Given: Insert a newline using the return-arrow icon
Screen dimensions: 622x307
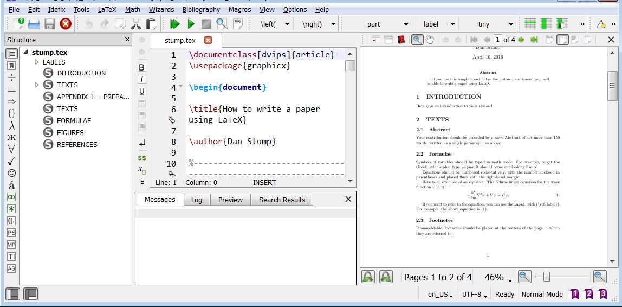Looking at the screenshot, I should pyautogui.click(x=141, y=143).
